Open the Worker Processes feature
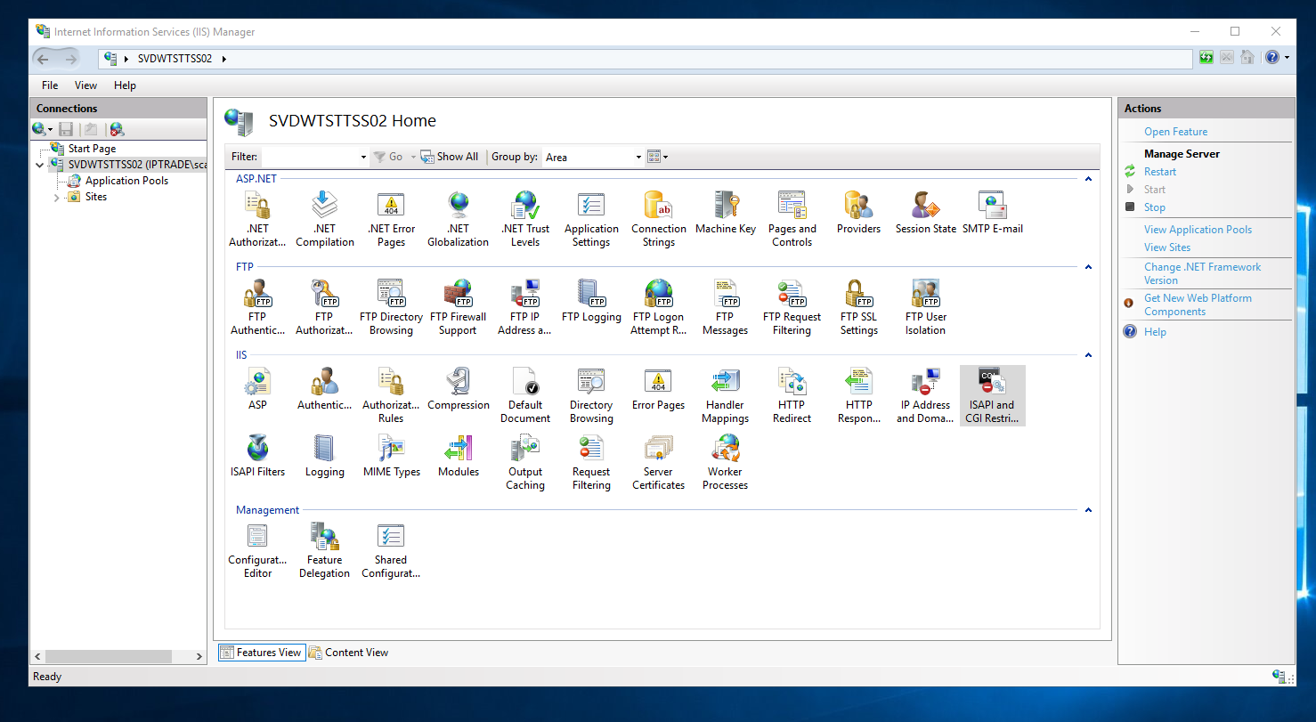This screenshot has height=722, width=1316. click(726, 462)
